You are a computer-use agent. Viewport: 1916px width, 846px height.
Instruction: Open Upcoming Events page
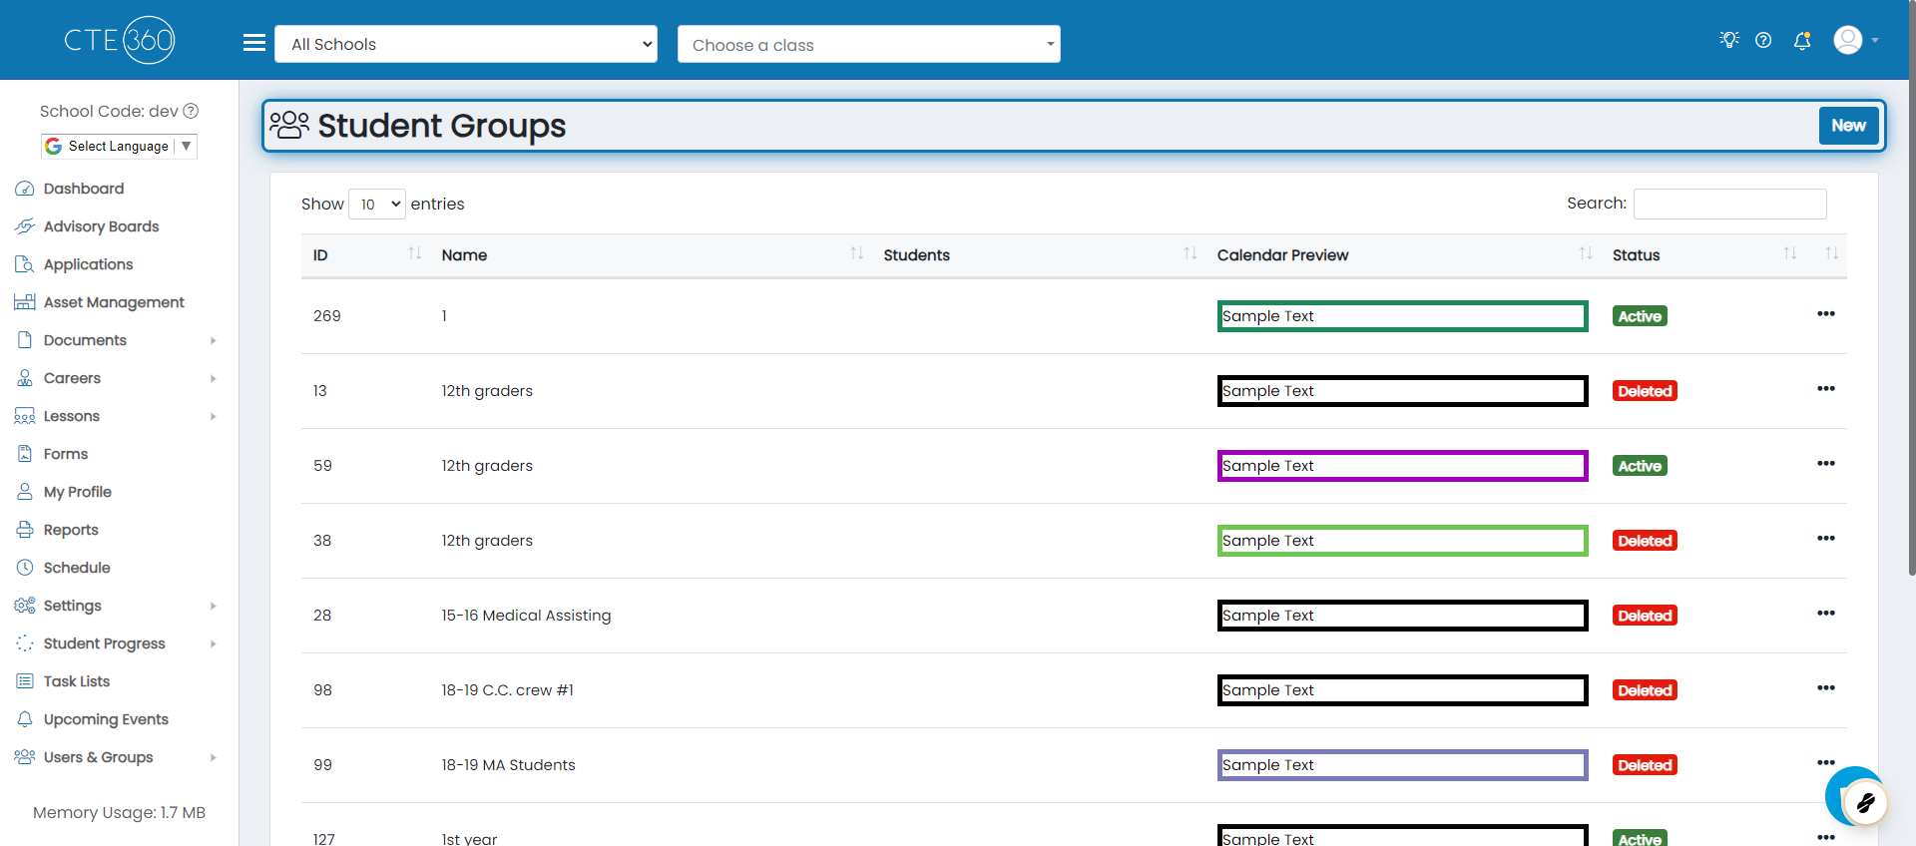tap(106, 719)
